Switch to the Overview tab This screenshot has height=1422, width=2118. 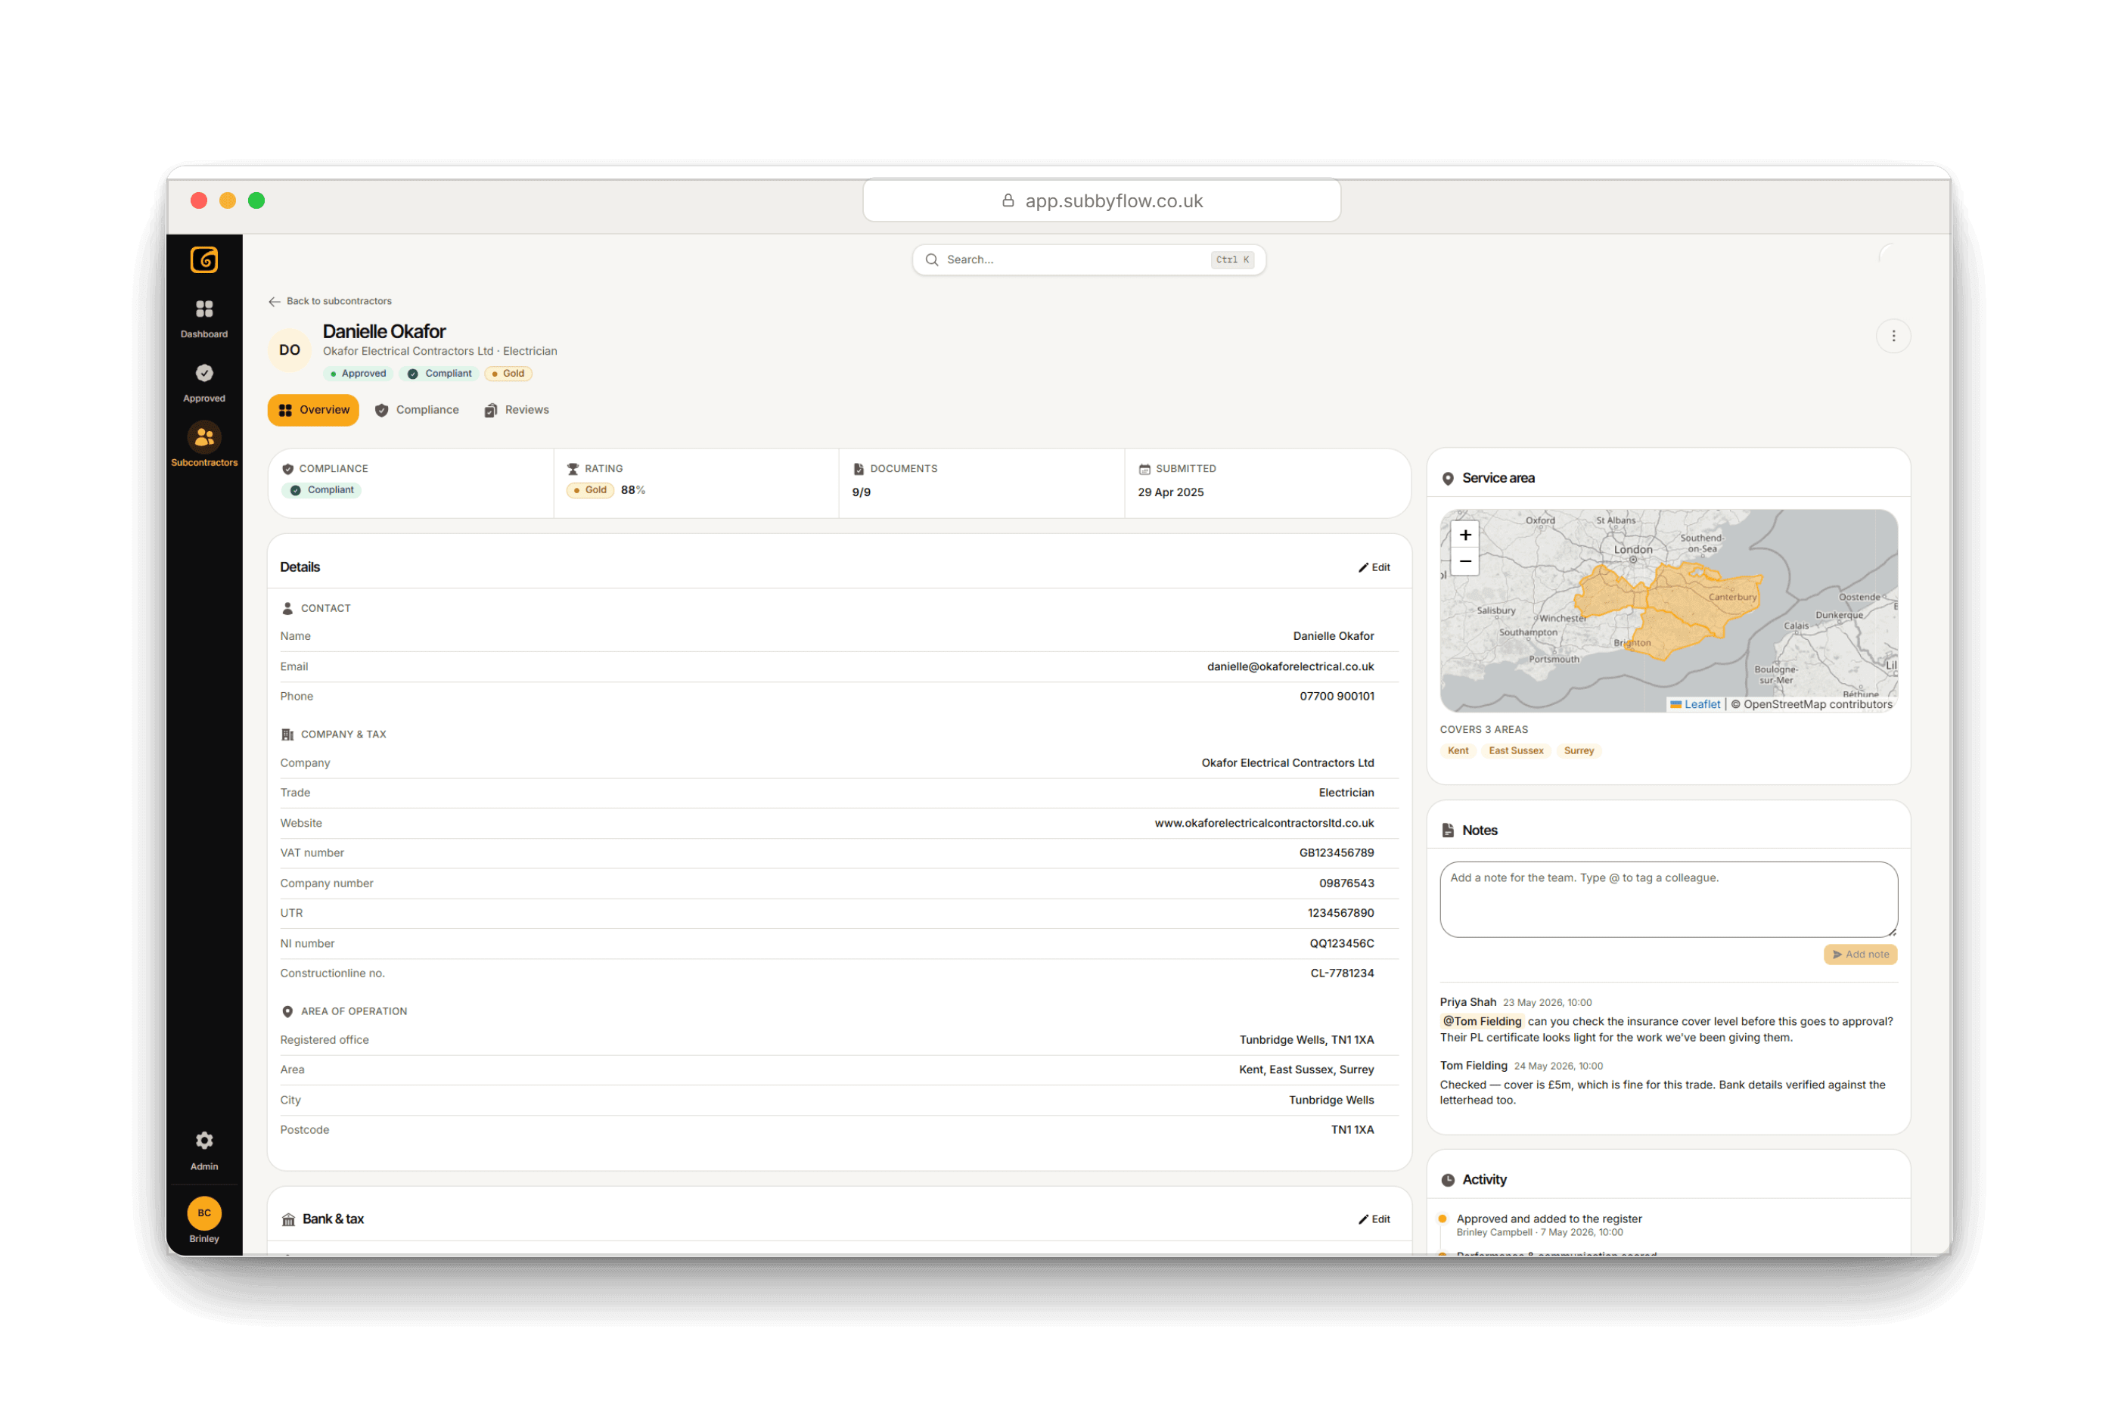[x=313, y=410]
